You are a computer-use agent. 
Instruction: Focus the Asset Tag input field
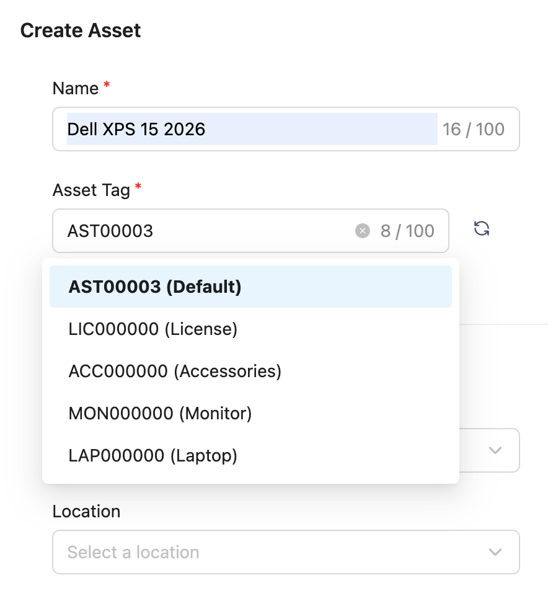click(x=250, y=231)
